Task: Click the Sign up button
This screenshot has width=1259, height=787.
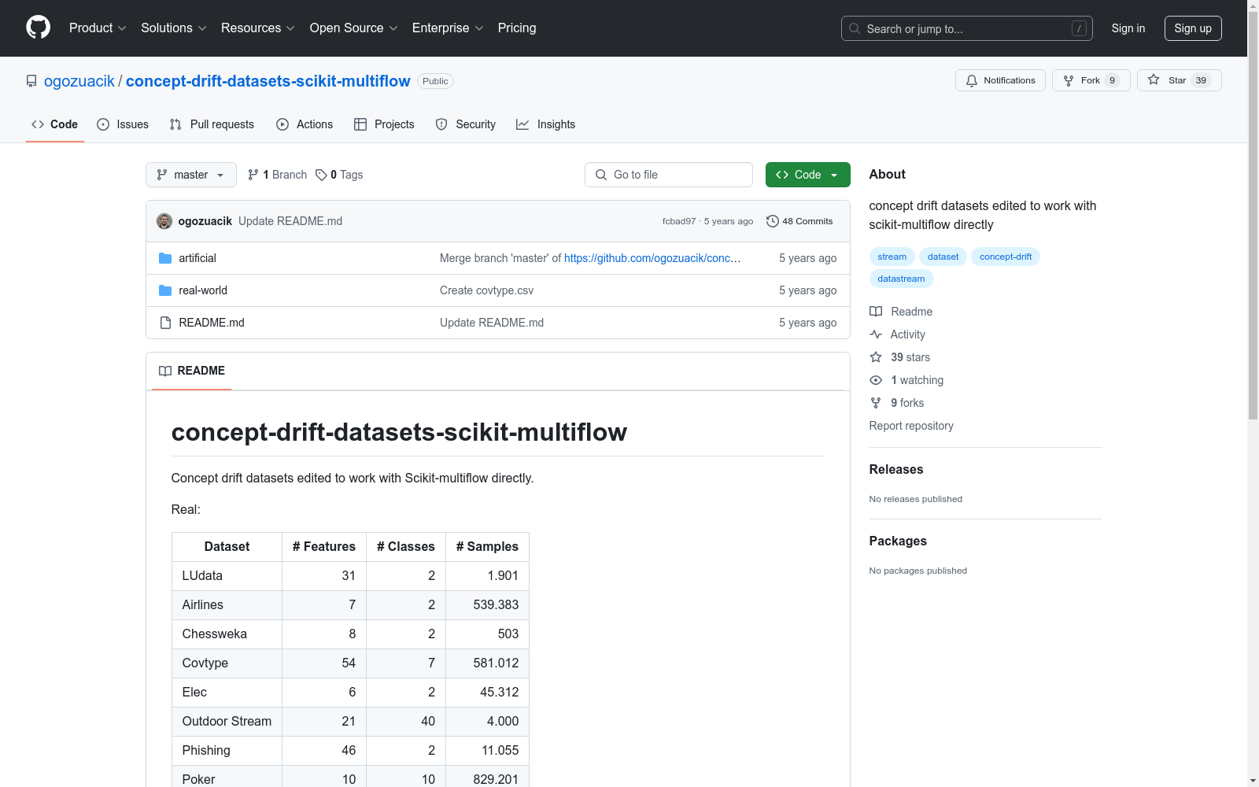Action: coord(1193,28)
